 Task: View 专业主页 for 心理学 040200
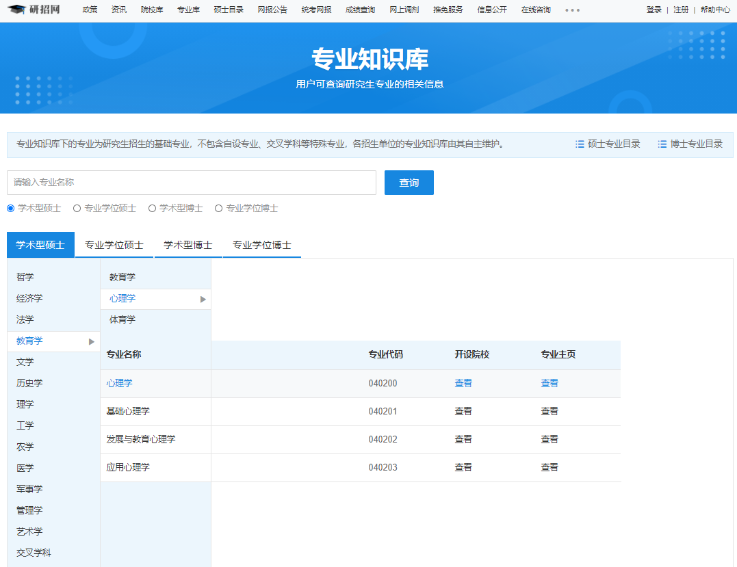tap(549, 383)
